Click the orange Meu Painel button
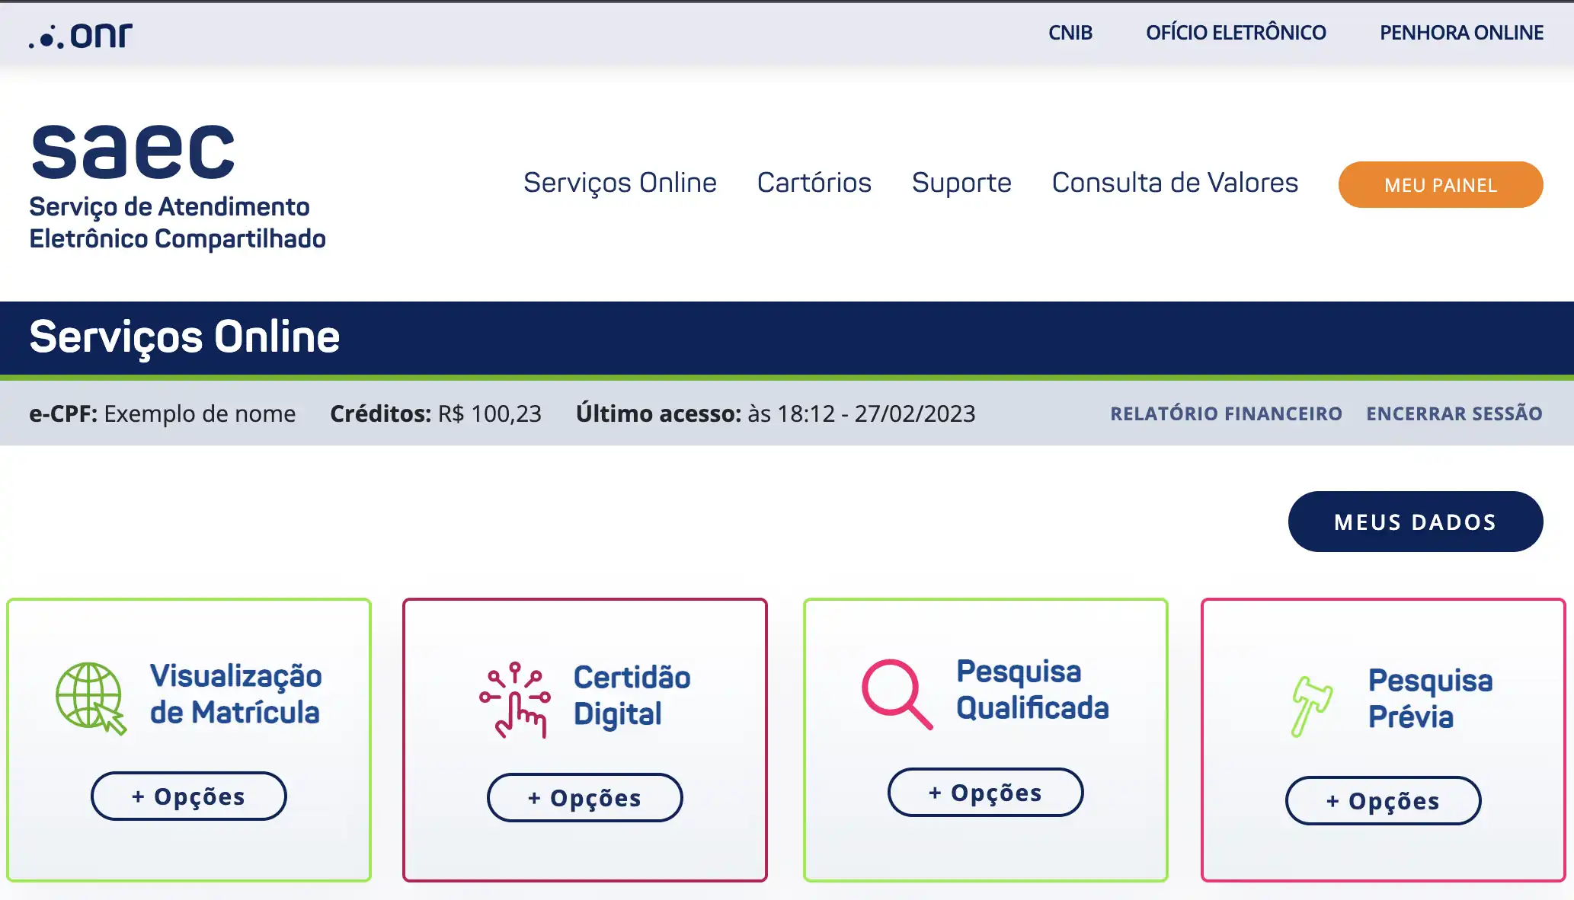Image resolution: width=1574 pixels, height=900 pixels. tap(1440, 185)
